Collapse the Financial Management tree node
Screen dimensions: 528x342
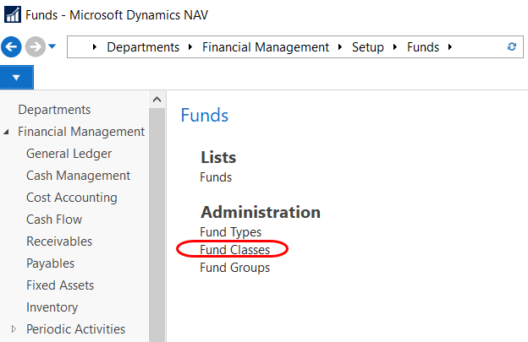point(8,133)
